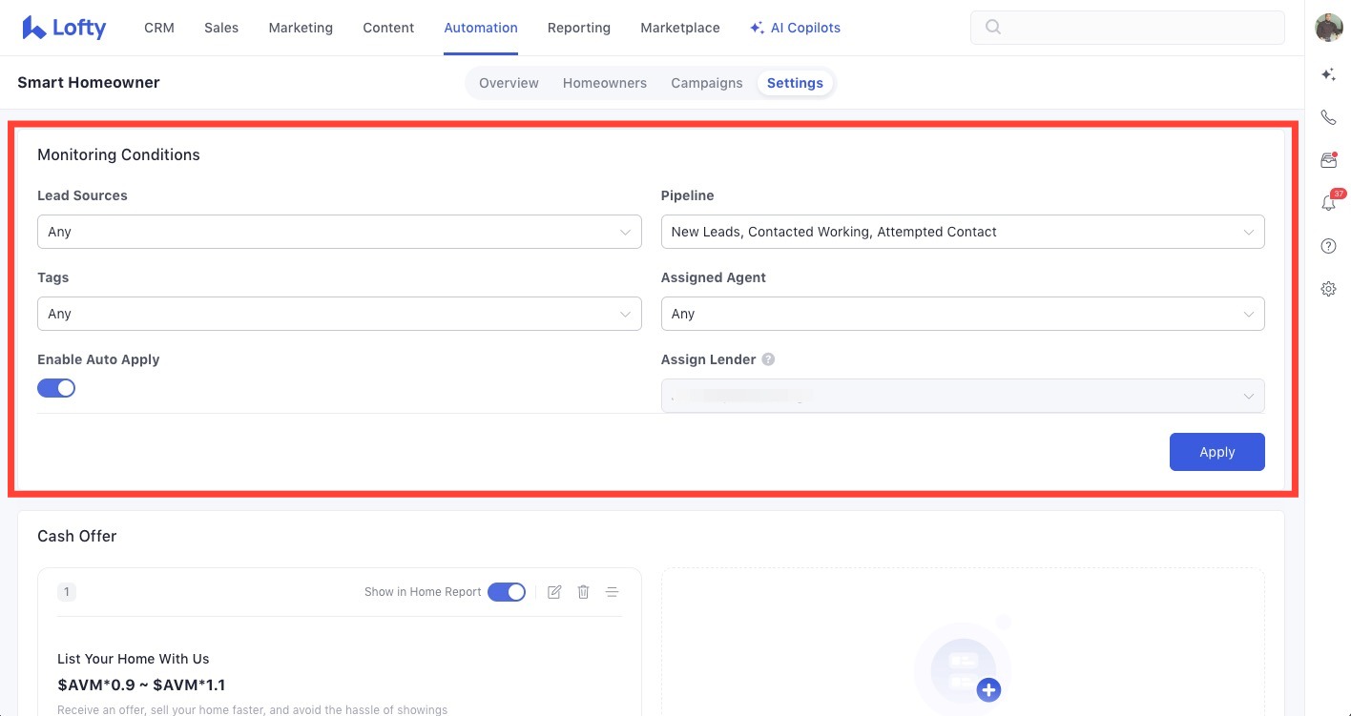The width and height of the screenshot is (1351, 716).
Task: Toggle Show in Home Report switch
Action: pyautogui.click(x=506, y=592)
